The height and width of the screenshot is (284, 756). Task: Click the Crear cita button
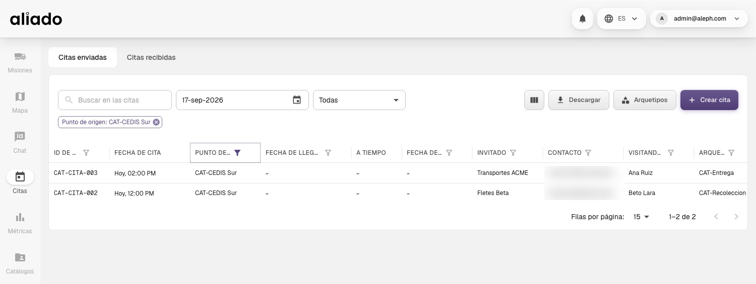(x=709, y=100)
